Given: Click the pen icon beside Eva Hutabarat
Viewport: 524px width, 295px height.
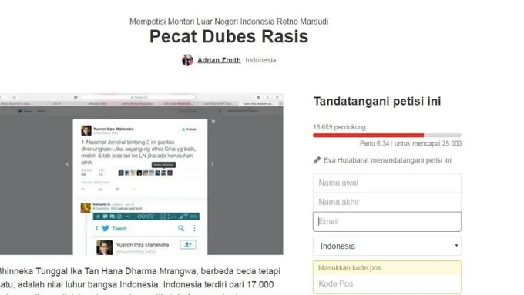Looking at the screenshot, I should 317,160.
